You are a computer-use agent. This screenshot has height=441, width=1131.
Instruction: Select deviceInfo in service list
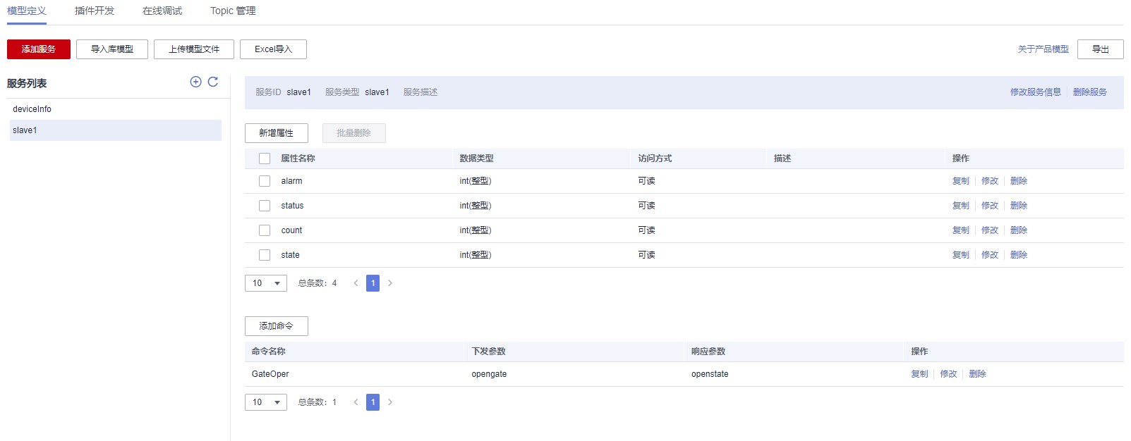[x=116, y=109]
